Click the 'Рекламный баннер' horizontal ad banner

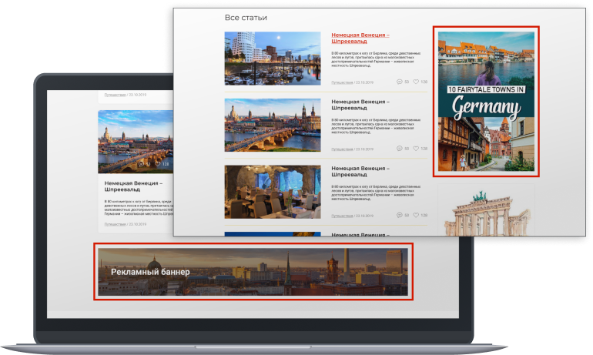click(x=254, y=271)
